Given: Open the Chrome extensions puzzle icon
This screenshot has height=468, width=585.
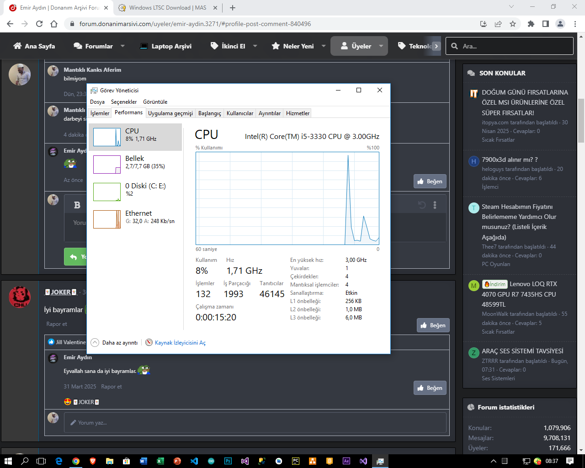Looking at the screenshot, I should point(531,24).
